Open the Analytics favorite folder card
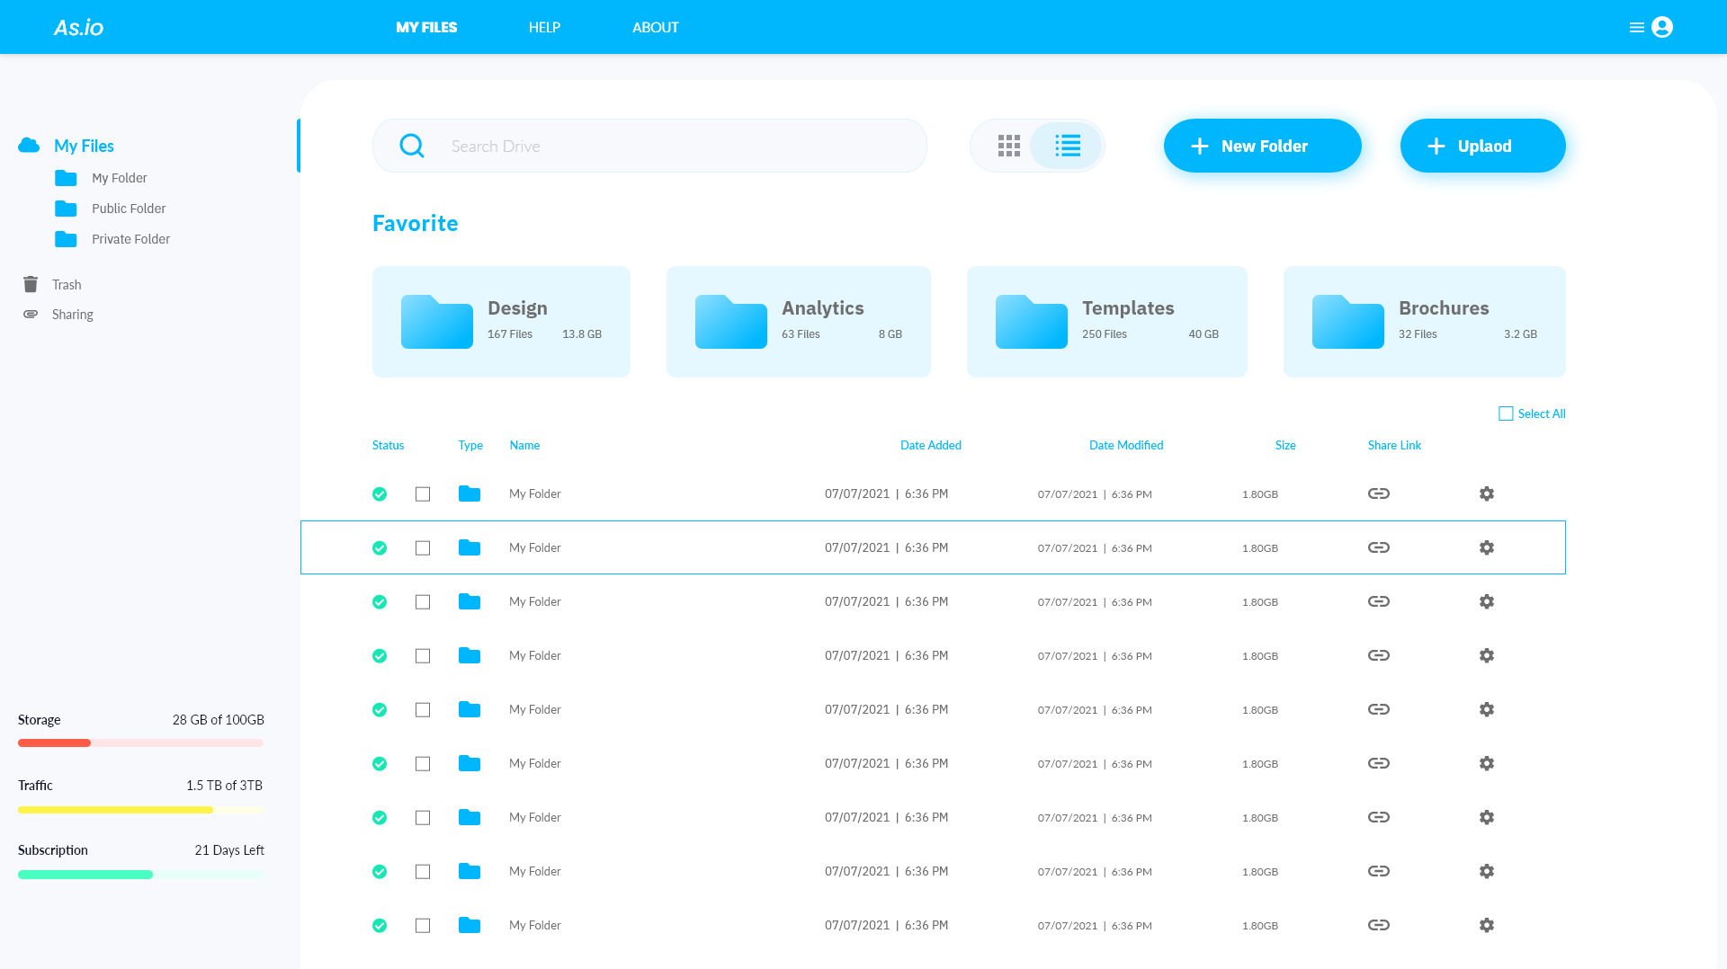The image size is (1727, 969). [x=798, y=321]
